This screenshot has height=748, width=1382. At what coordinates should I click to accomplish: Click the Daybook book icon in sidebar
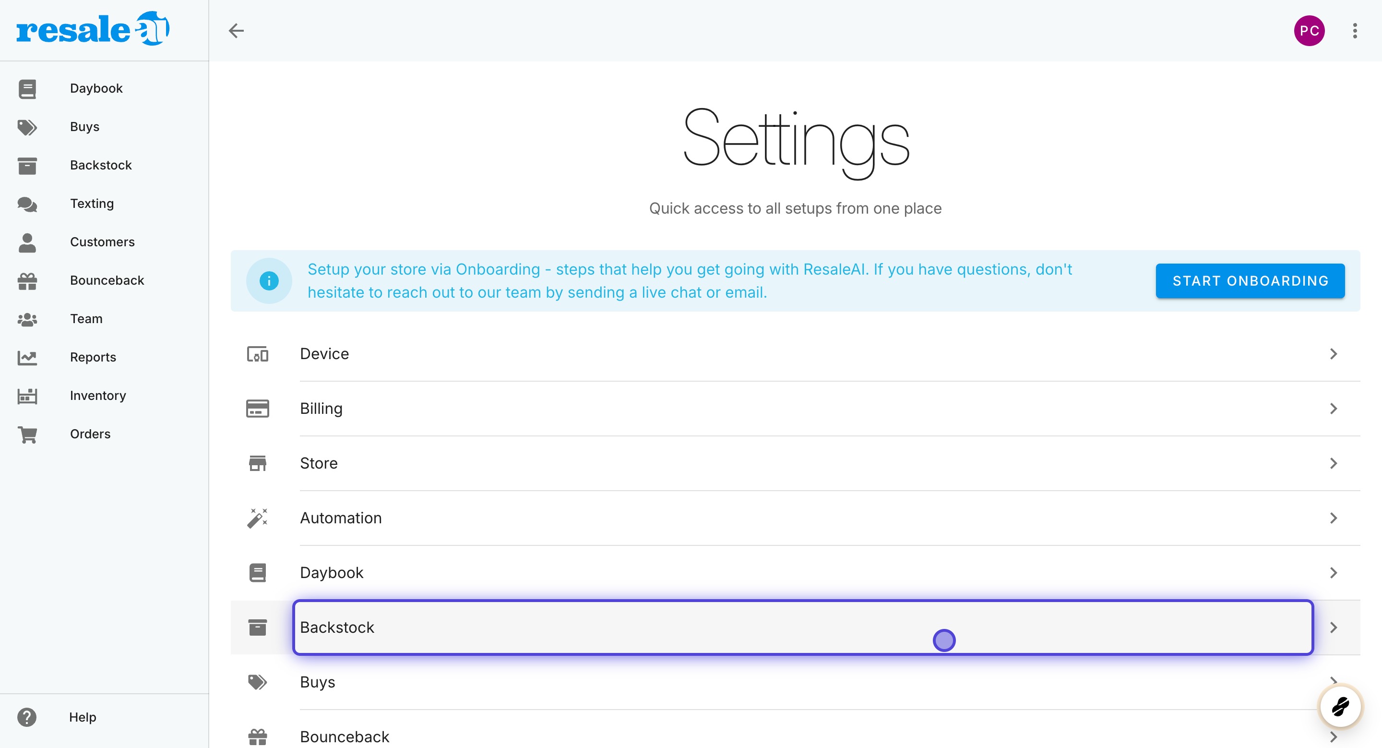[27, 88]
